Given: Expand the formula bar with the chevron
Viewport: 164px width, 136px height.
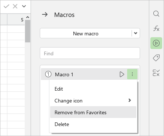Looking at the screenshot, I should (24, 6).
